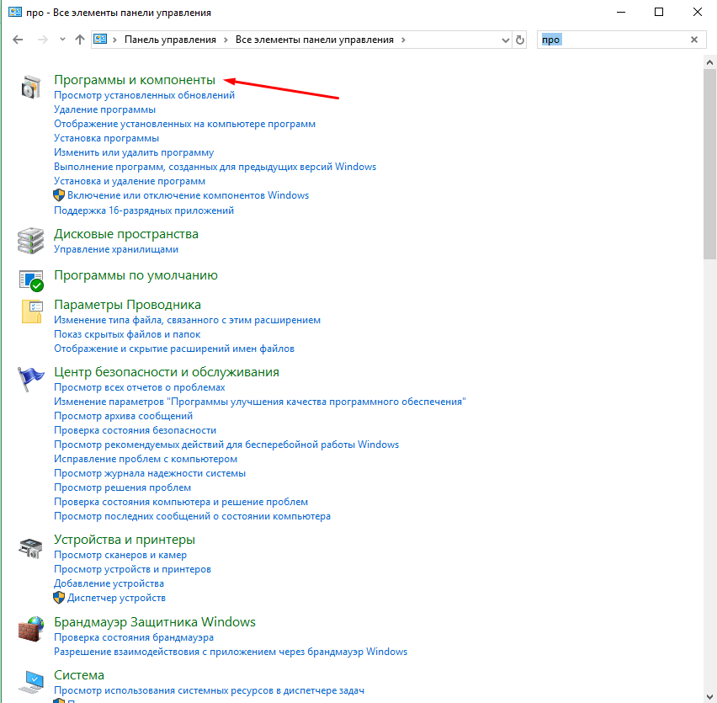Open 'Диспетчер устройств' link
717x703 pixels.
point(116,598)
